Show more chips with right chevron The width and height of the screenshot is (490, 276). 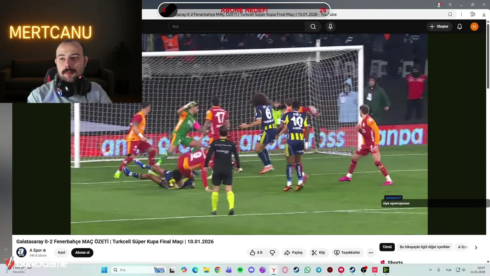coord(476,247)
